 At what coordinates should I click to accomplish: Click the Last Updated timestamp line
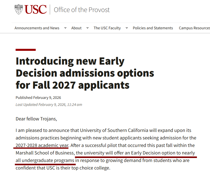click(x=49, y=105)
